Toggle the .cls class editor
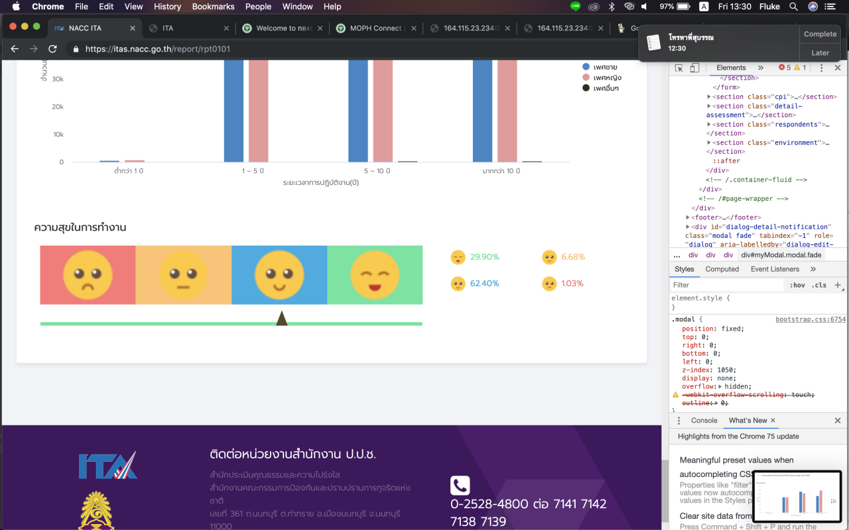Screen dimensions: 849x530 tap(820, 286)
